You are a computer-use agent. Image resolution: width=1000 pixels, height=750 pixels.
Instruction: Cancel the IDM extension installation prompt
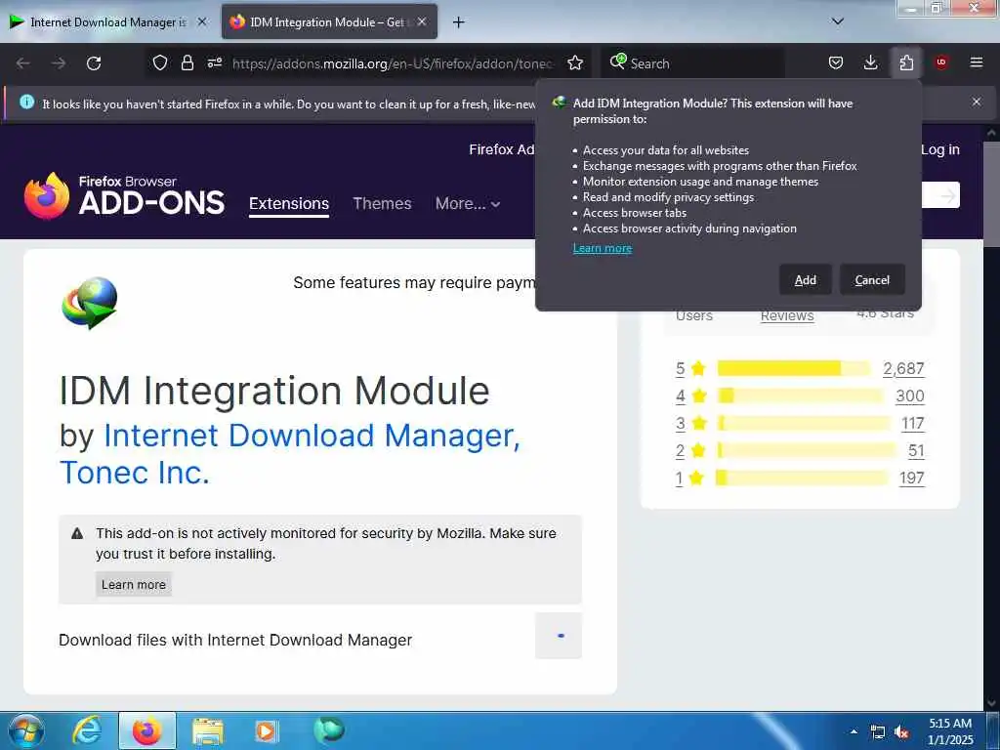click(x=872, y=279)
